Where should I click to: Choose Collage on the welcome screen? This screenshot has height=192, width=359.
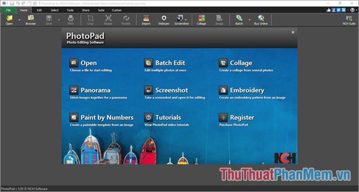pyautogui.click(x=246, y=65)
